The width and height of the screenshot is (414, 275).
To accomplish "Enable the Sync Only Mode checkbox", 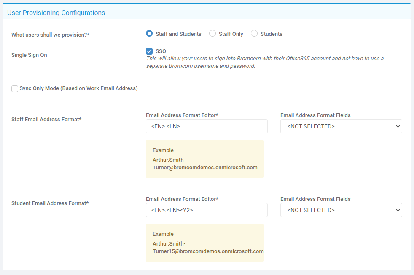I will pos(15,88).
